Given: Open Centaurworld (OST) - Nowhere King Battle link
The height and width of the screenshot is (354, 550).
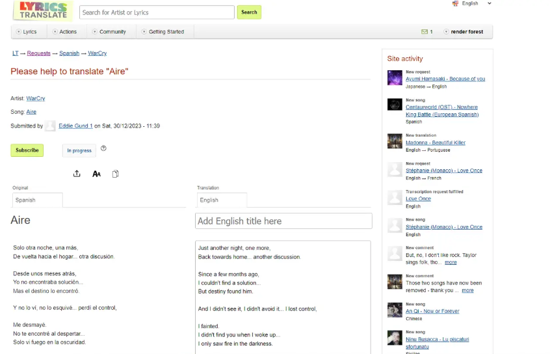Looking at the screenshot, I should point(442,111).
